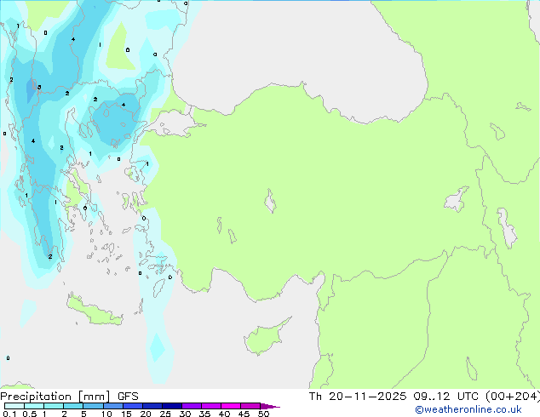540x417 pixels.
Task: Click the above-50 mm legend arrow tip
Action: pos(270,406)
